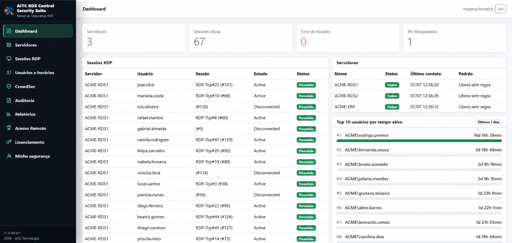Click the Online badge for ACME-RDS2

tap(392, 96)
